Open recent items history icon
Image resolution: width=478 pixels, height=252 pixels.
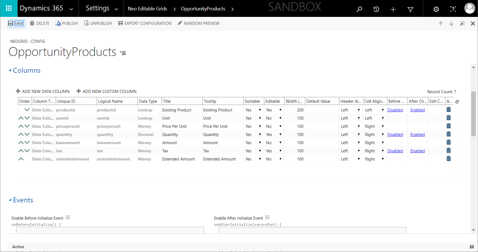(x=376, y=9)
